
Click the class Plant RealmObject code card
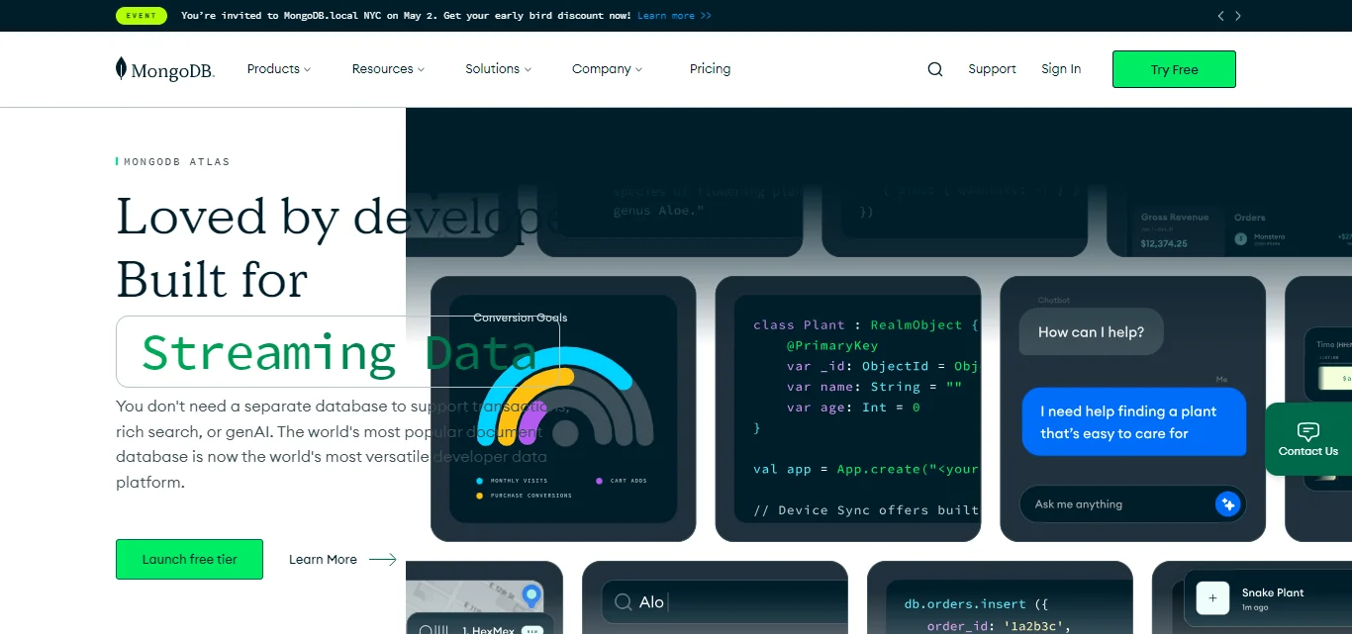(x=848, y=408)
